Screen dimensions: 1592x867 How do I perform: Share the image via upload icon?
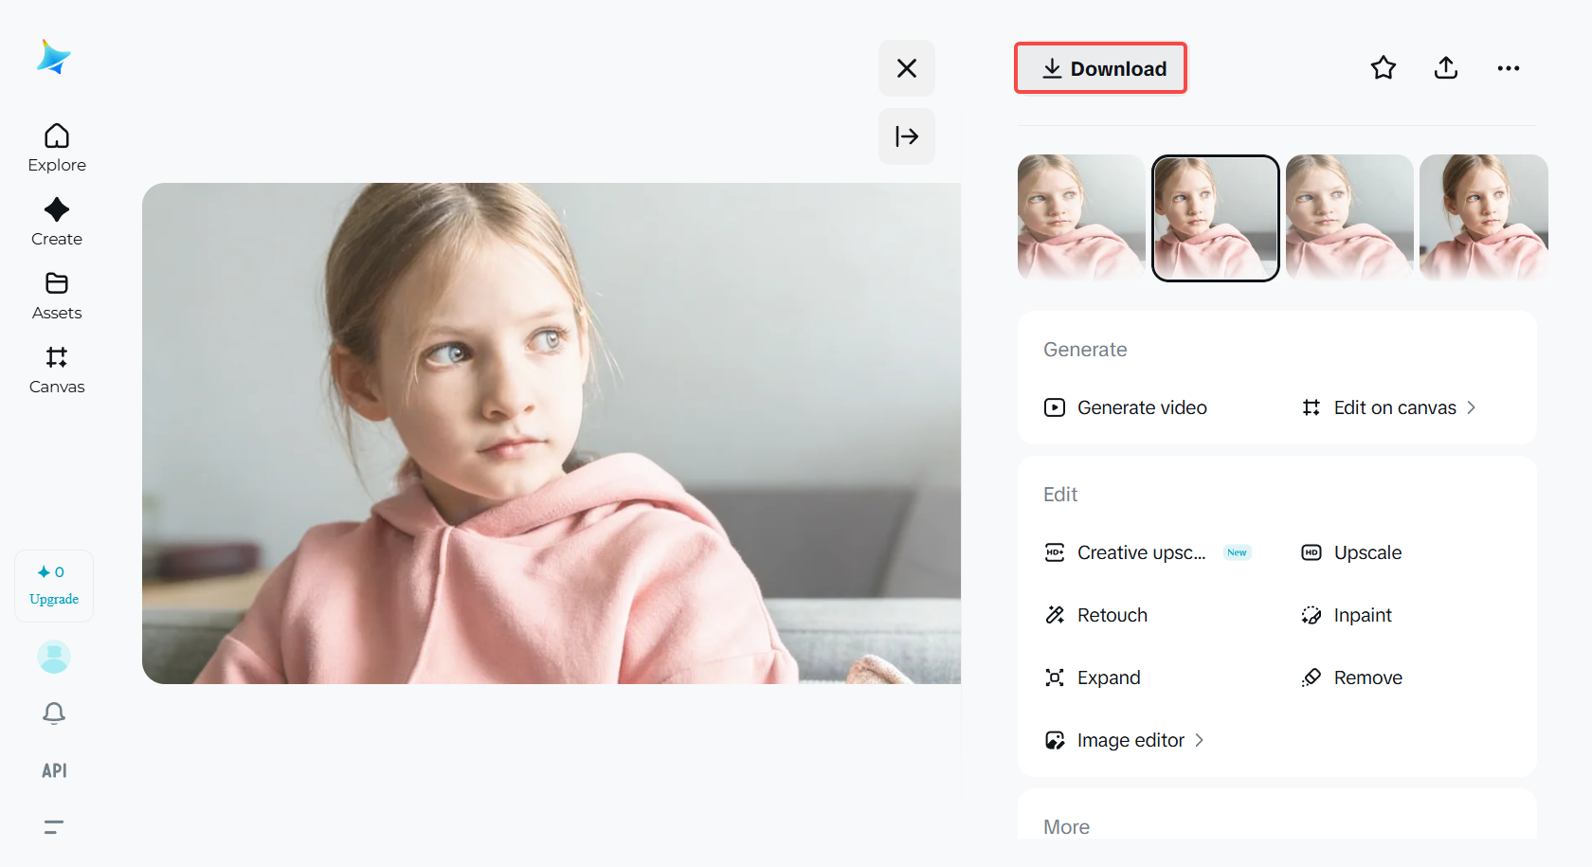pyautogui.click(x=1446, y=68)
